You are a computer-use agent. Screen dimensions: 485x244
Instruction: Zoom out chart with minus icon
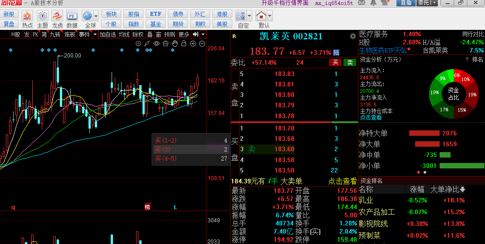(202, 43)
